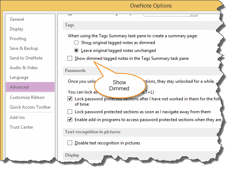
Task: Enable lock sections when navigating away
Action: 70,111
